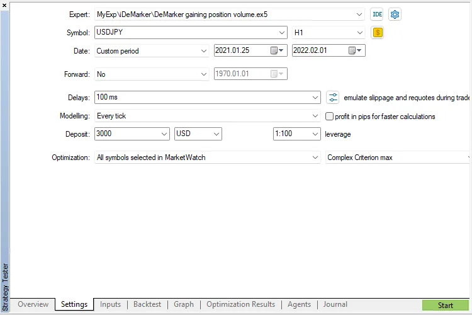Expand the USD deposit currency dropdown
The width and height of the screenshot is (472, 315).
point(216,134)
